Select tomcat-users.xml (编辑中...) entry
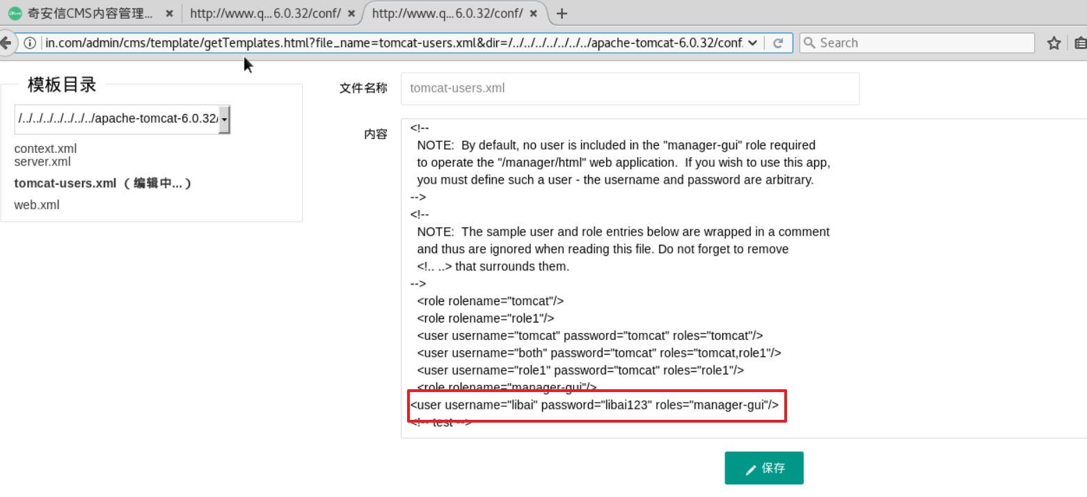 point(103,183)
